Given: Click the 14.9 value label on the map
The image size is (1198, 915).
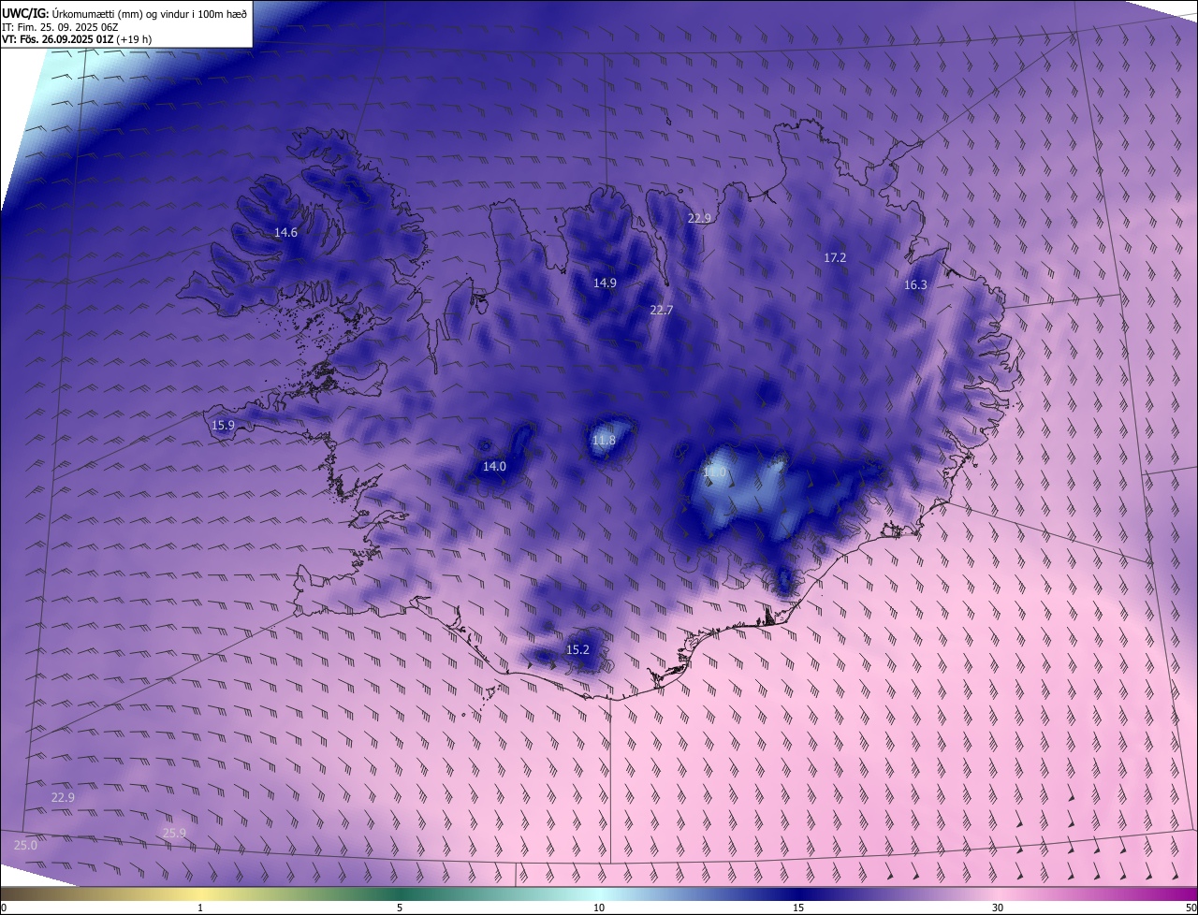Looking at the screenshot, I should tap(605, 283).
